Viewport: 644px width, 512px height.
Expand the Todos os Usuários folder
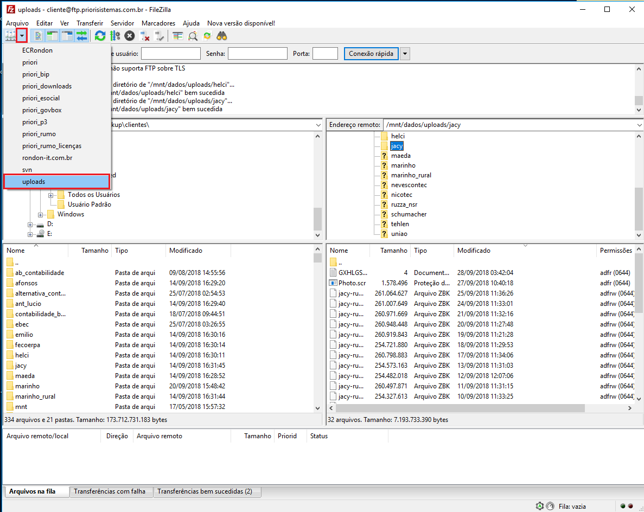pos(50,195)
